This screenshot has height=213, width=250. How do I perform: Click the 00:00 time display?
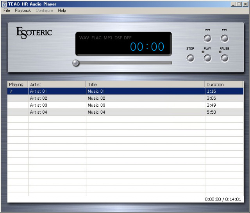147,47
